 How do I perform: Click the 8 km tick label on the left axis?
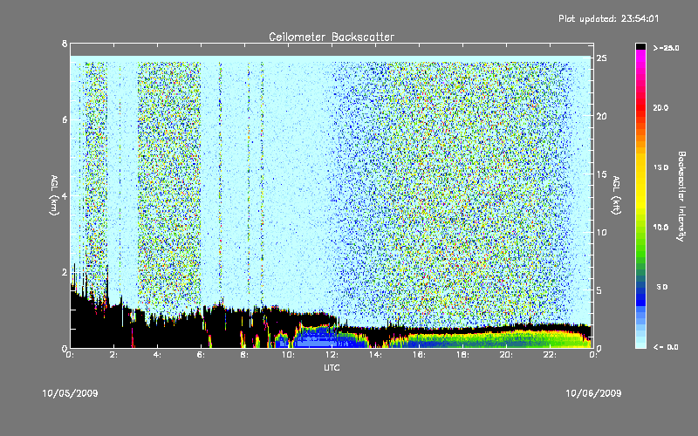65,44
